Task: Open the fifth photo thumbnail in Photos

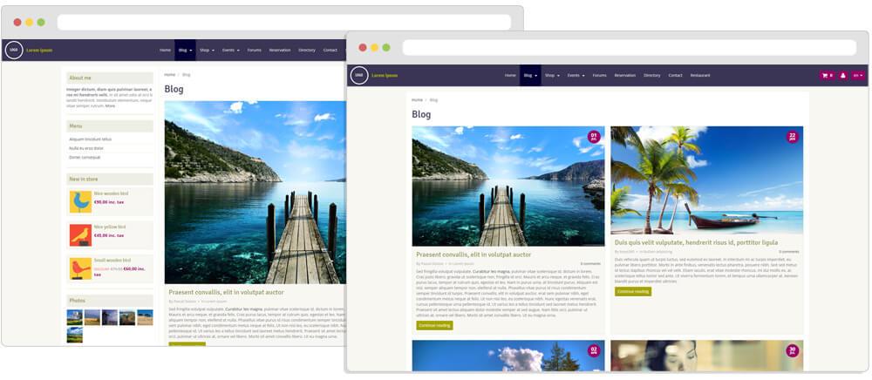Action: pos(145,317)
